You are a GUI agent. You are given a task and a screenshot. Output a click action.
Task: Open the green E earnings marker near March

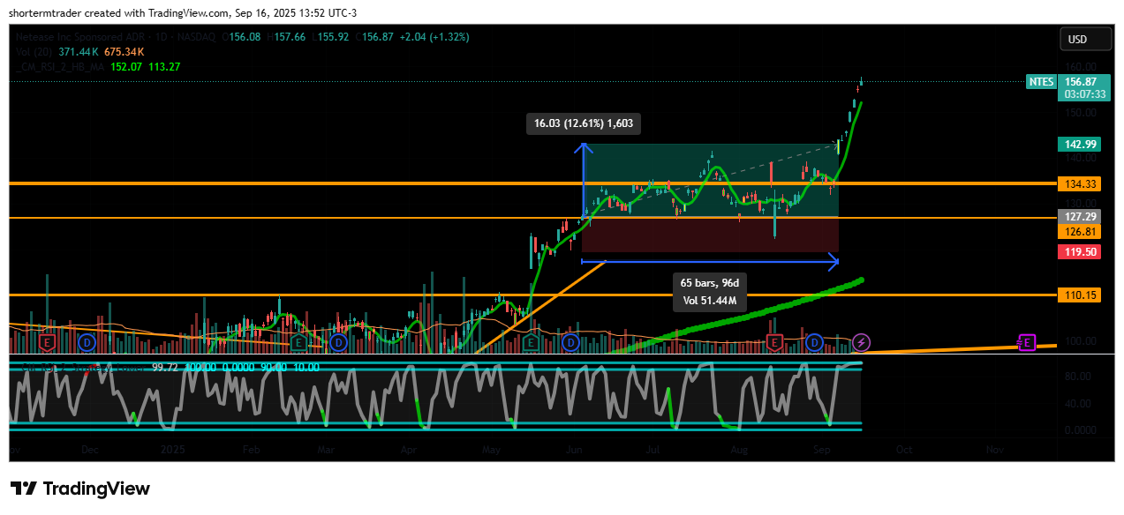tap(298, 341)
